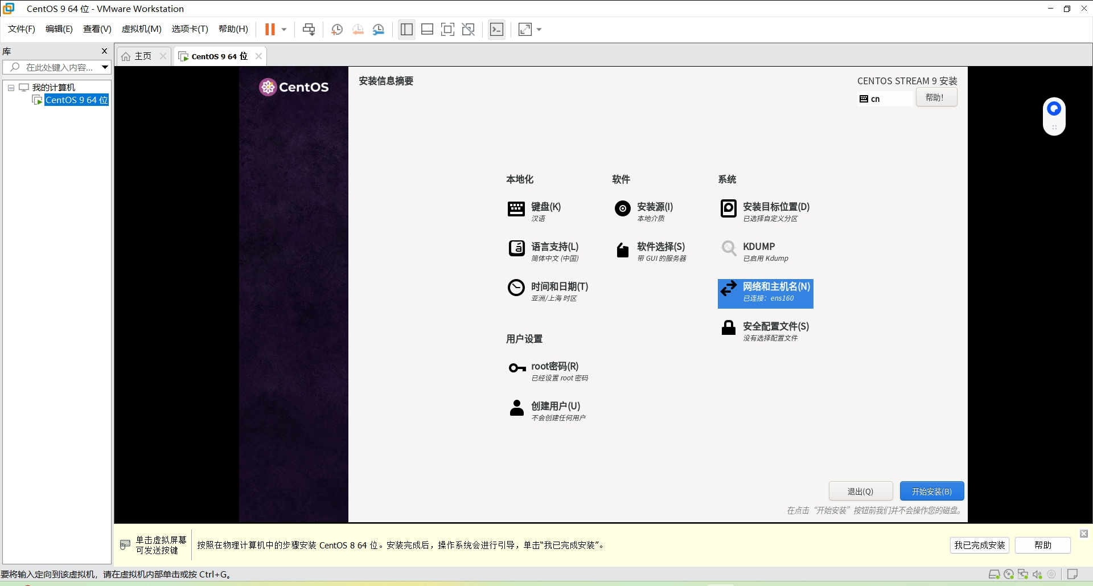The width and height of the screenshot is (1093, 586).
Task: Open 软件选择(S) software selection
Action: (x=651, y=251)
